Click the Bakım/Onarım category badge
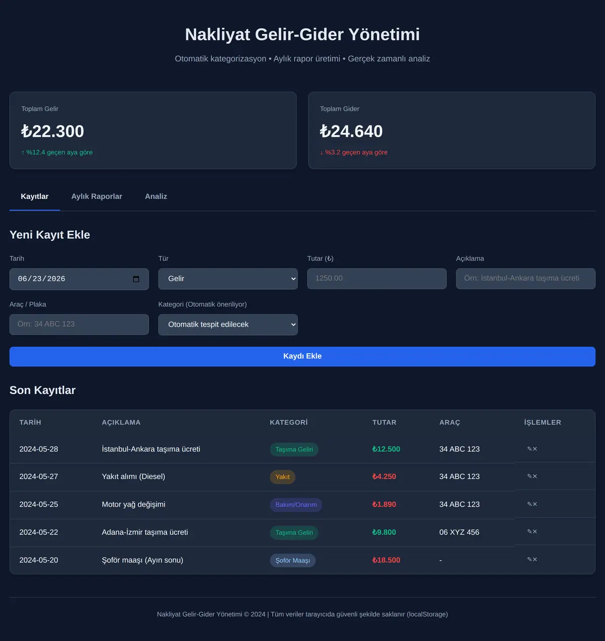605x641 pixels. (296, 504)
